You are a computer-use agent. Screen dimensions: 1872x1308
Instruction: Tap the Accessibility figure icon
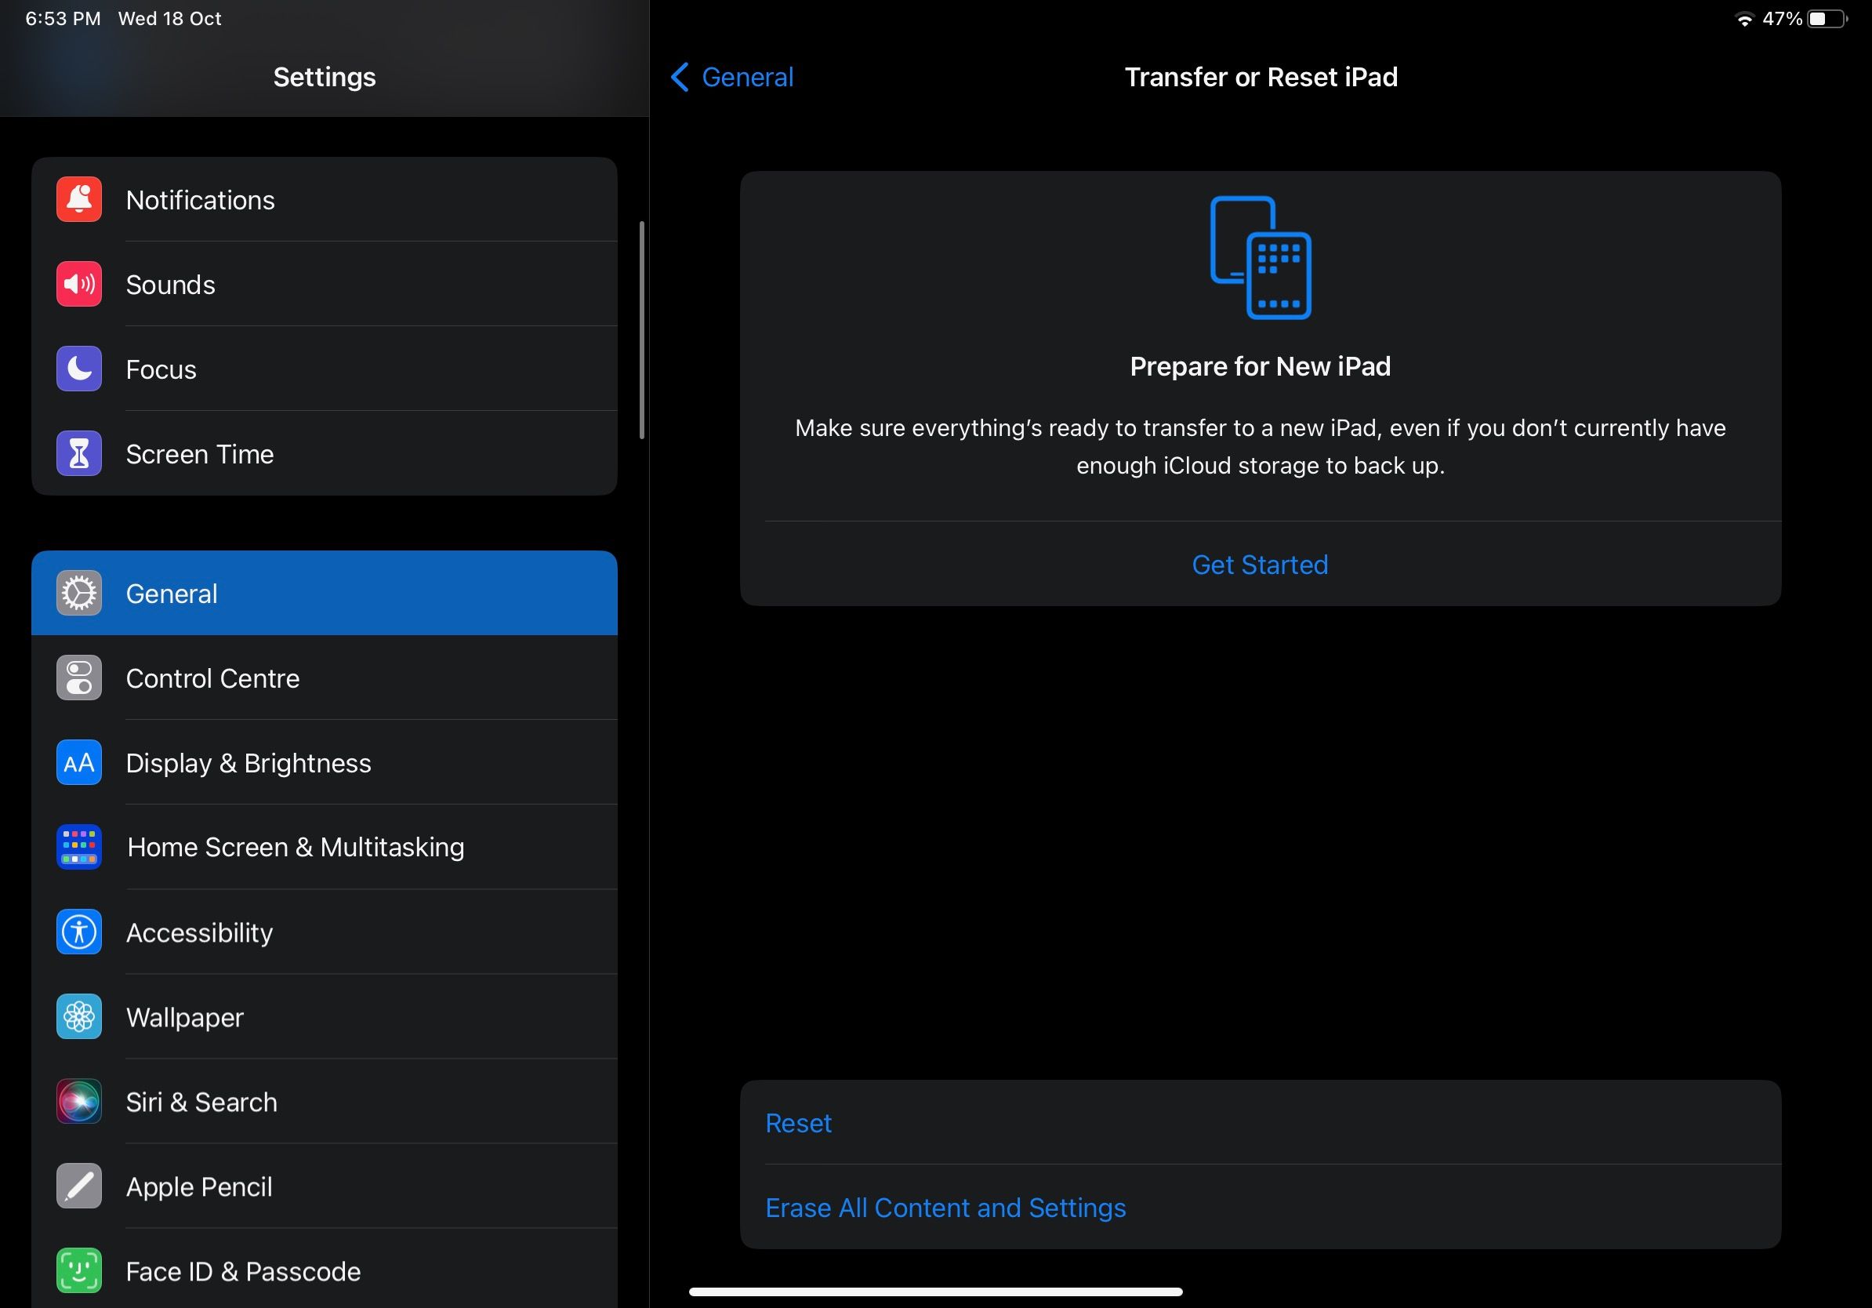tap(79, 932)
